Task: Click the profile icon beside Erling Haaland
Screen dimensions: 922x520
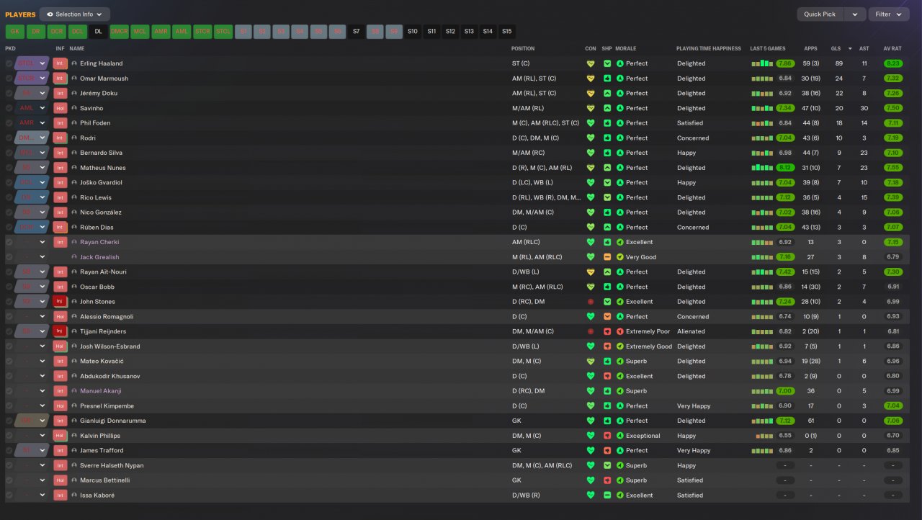Action: tap(74, 63)
